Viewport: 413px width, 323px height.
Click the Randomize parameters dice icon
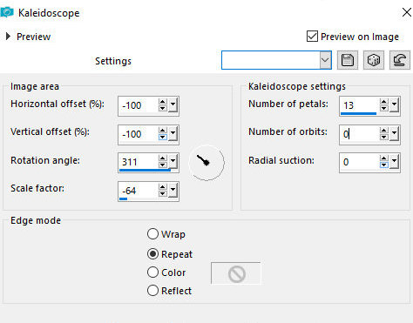pyautogui.click(x=374, y=60)
